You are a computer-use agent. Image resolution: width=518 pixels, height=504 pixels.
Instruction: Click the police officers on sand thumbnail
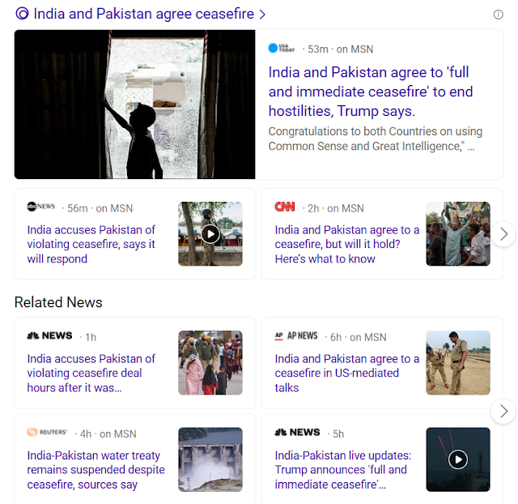458,363
